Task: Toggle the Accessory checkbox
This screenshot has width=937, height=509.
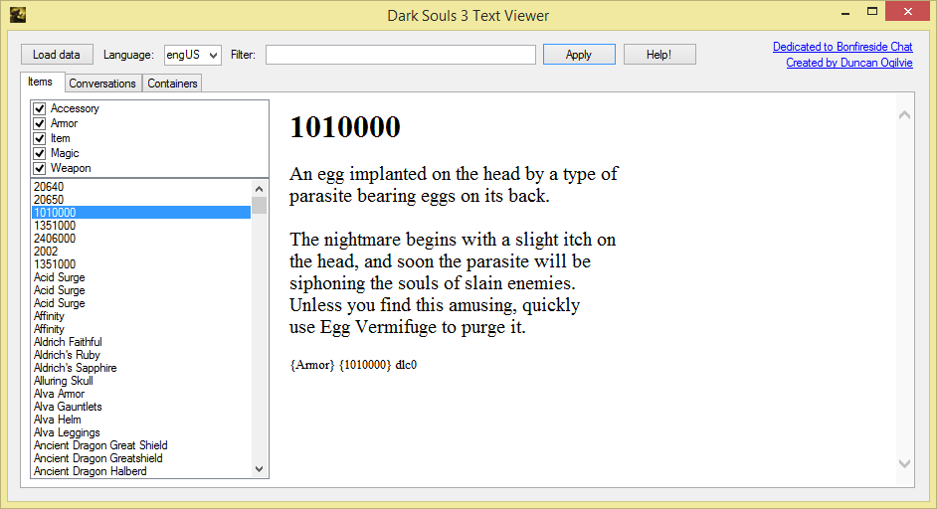Action: pos(40,108)
